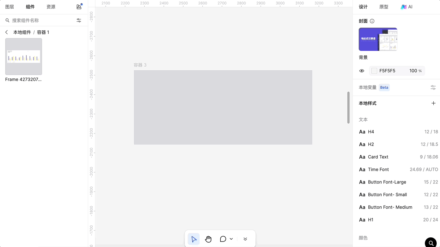The height and width of the screenshot is (247, 440).
Task: Open the image icon beside resources tab
Action: pyautogui.click(x=79, y=7)
